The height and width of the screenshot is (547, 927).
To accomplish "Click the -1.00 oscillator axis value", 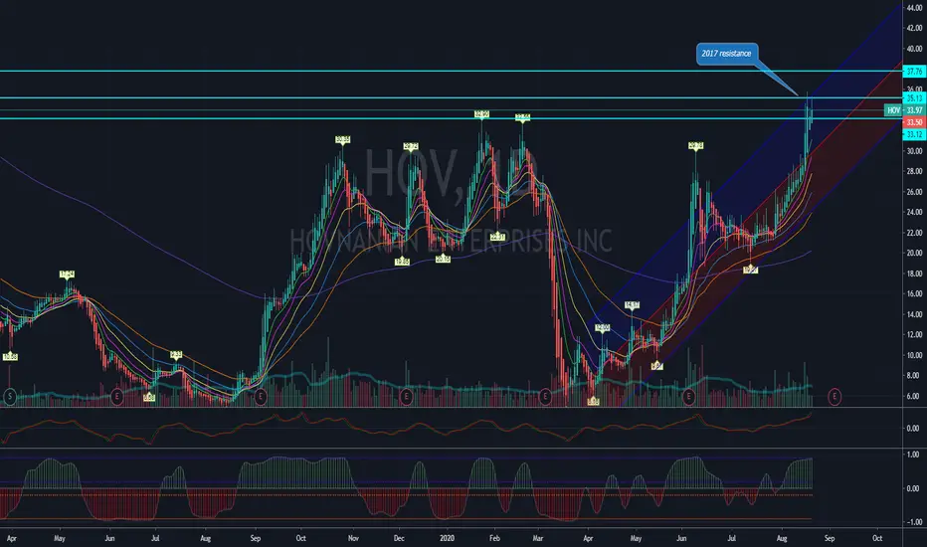I will click(x=912, y=522).
